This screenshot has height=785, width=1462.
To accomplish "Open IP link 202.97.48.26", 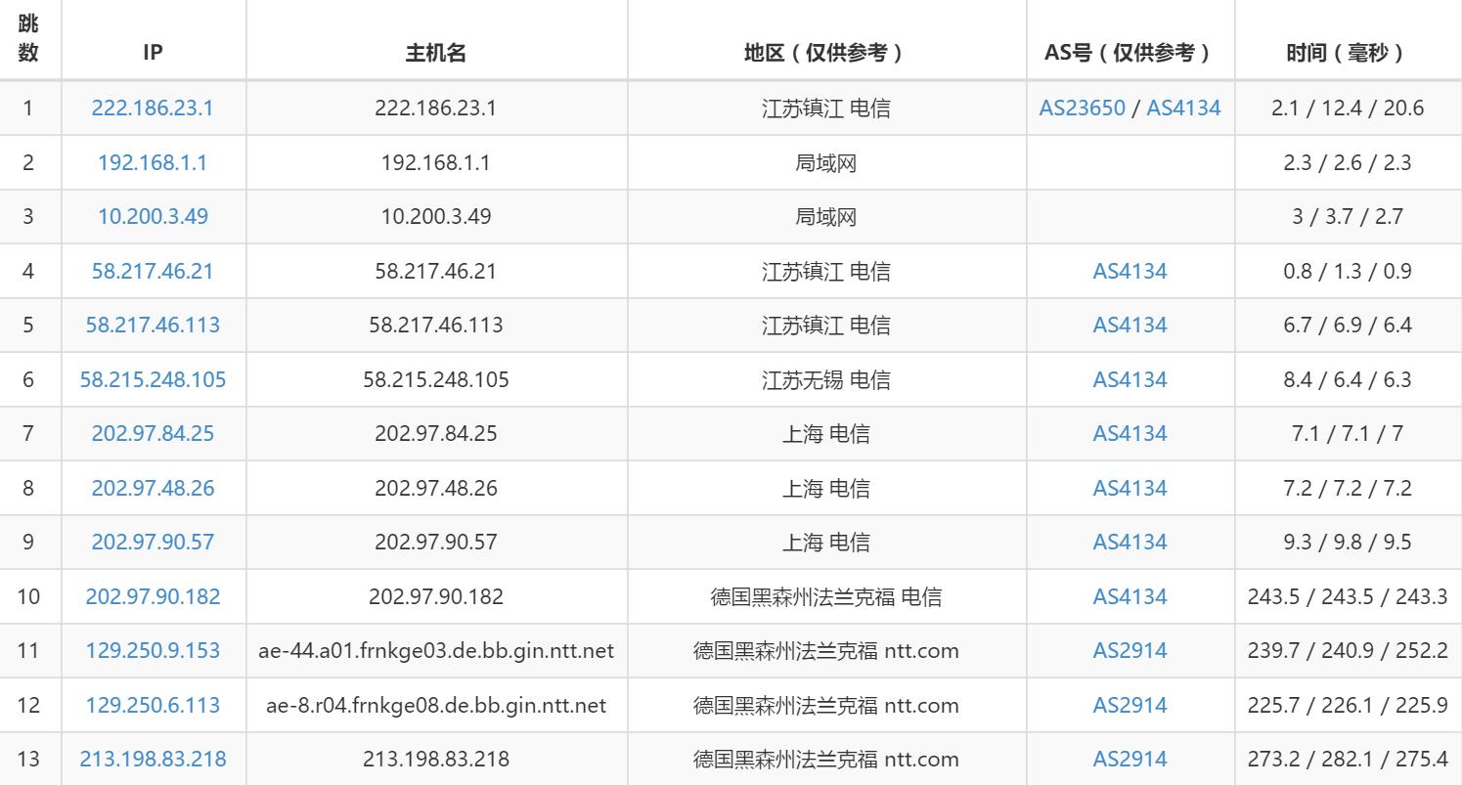I will [153, 488].
